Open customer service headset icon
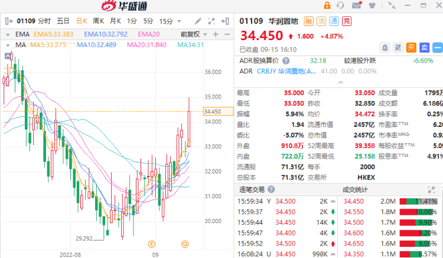Viewport: 443px width, 258px height. [x=340, y=5]
